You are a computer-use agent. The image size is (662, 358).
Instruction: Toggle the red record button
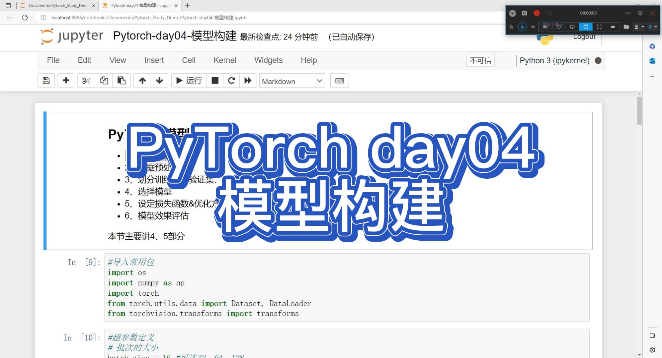tap(537, 13)
